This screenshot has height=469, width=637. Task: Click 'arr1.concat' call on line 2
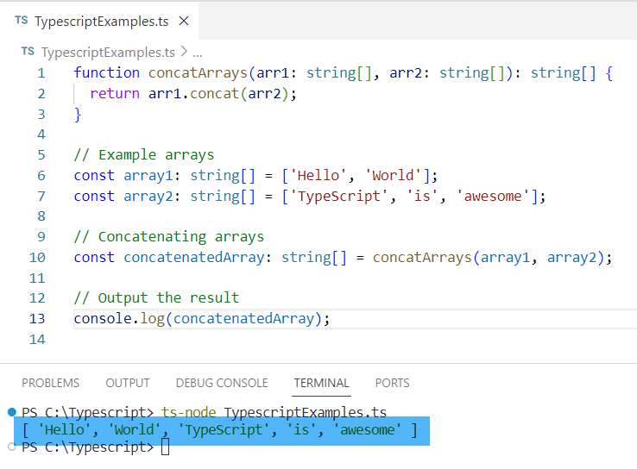tap(194, 94)
